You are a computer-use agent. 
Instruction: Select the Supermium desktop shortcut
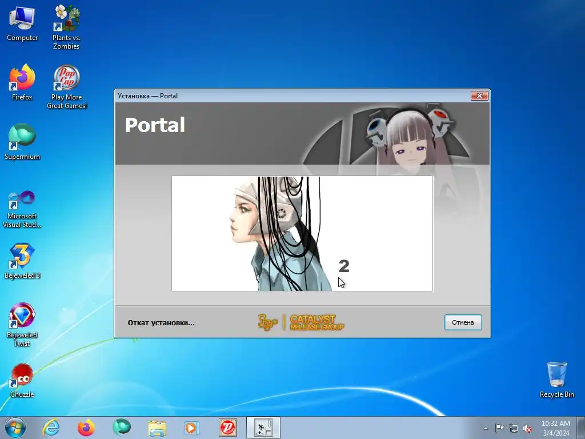[x=22, y=142]
